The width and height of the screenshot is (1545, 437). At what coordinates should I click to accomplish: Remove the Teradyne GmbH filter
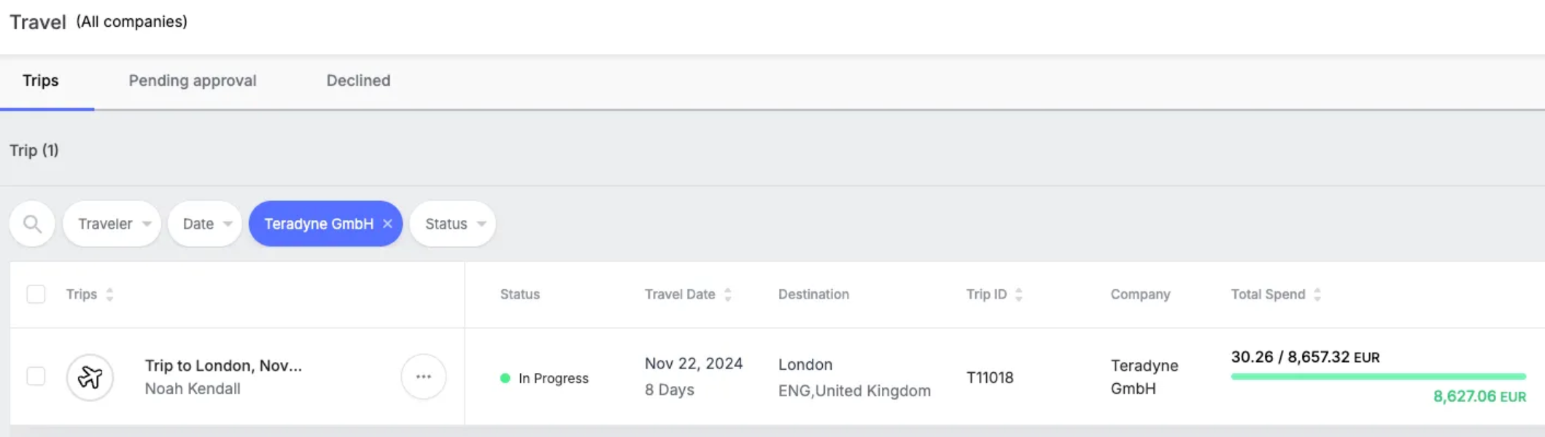[x=387, y=224]
